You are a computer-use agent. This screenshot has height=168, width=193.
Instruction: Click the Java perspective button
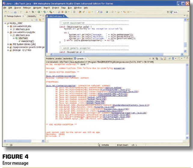pos(174,12)
